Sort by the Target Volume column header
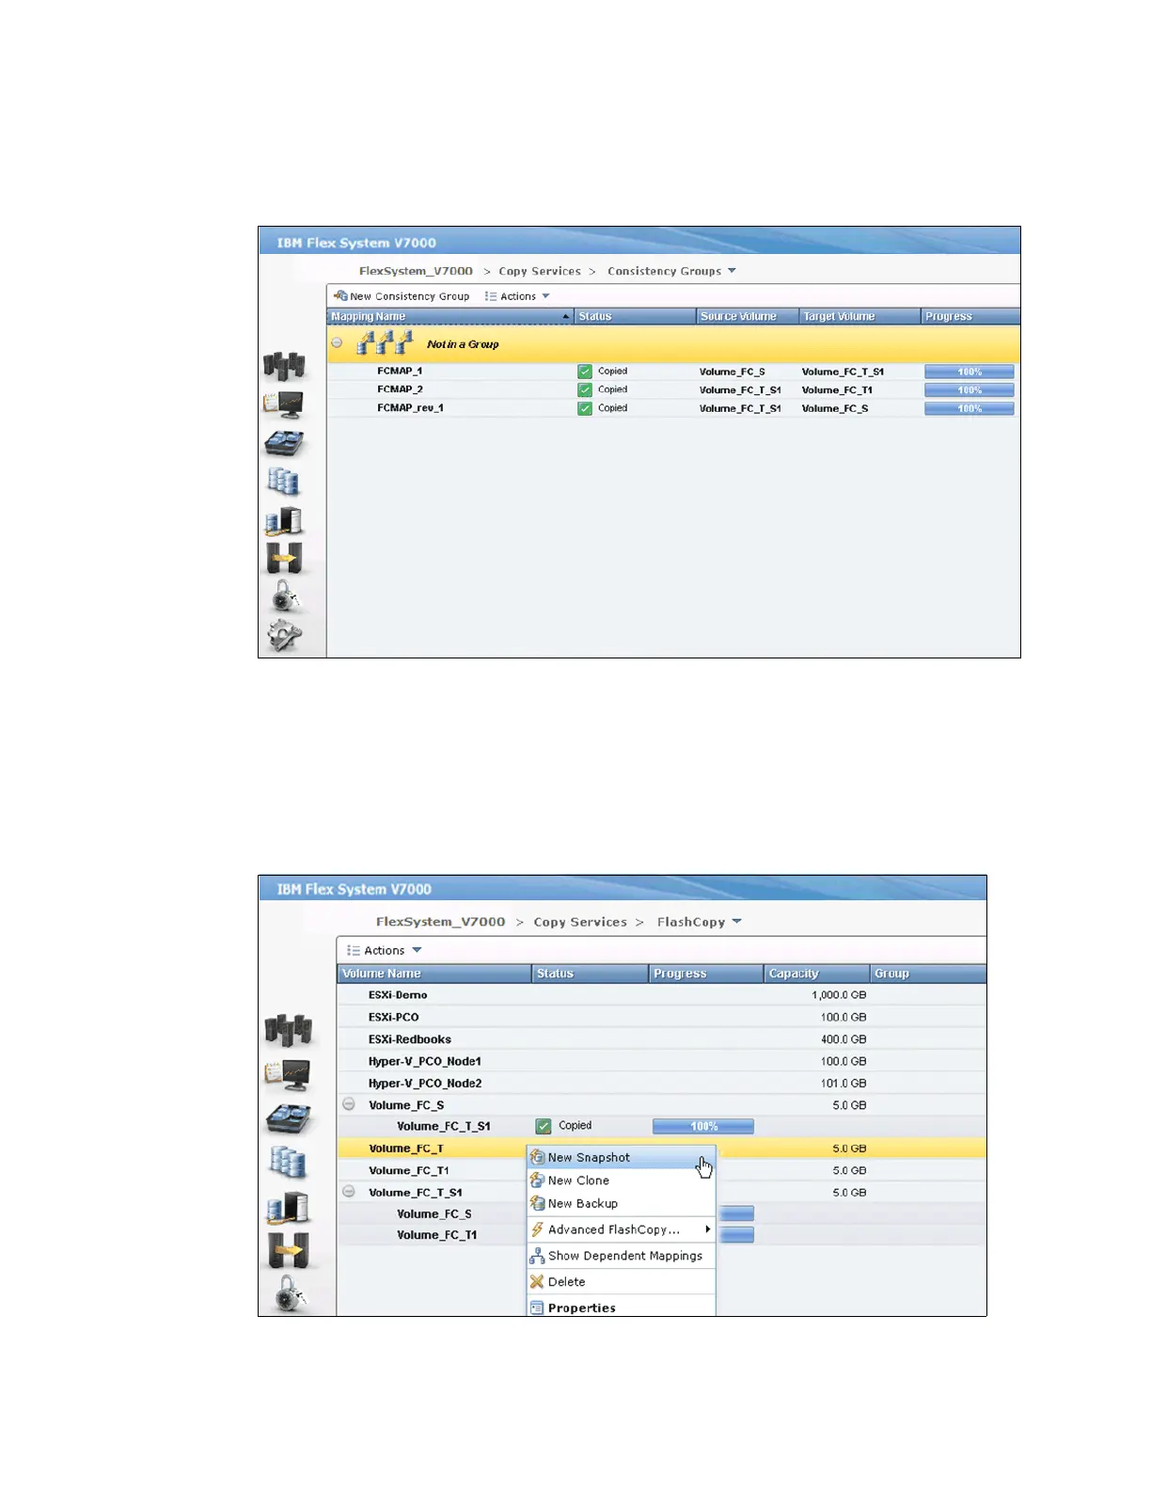 (859, 317)
